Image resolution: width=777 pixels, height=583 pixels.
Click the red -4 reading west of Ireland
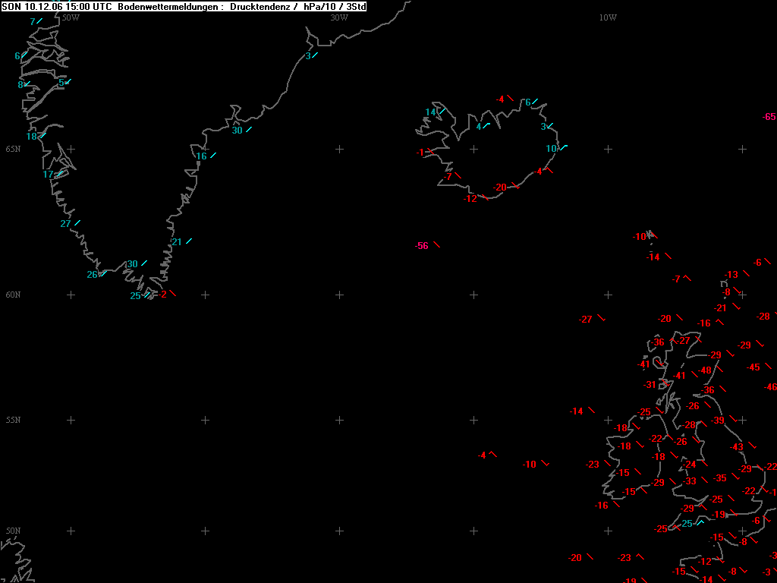(482, 455)
